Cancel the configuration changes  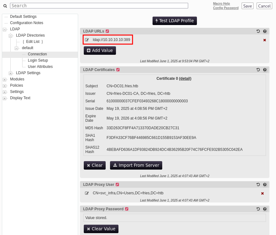264,6
